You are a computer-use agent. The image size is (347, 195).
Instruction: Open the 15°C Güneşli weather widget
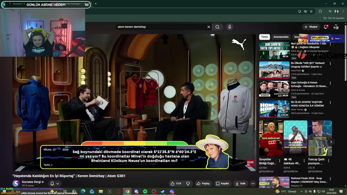tap(286, 191)
